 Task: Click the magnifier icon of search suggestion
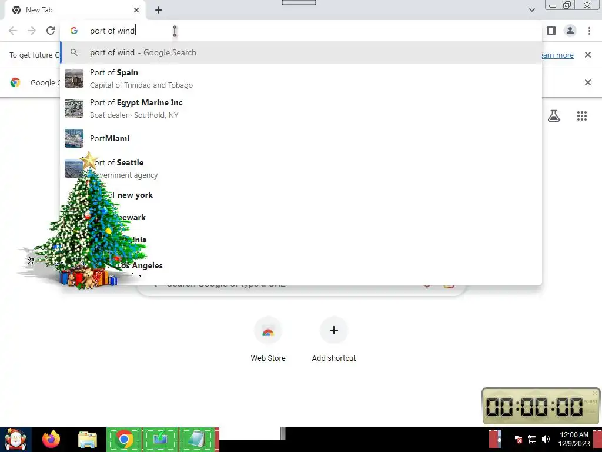tap(74, 52)
